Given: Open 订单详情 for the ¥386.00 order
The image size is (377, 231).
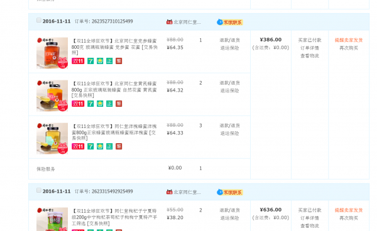Looking at the screenshot, I should [310, 48].
